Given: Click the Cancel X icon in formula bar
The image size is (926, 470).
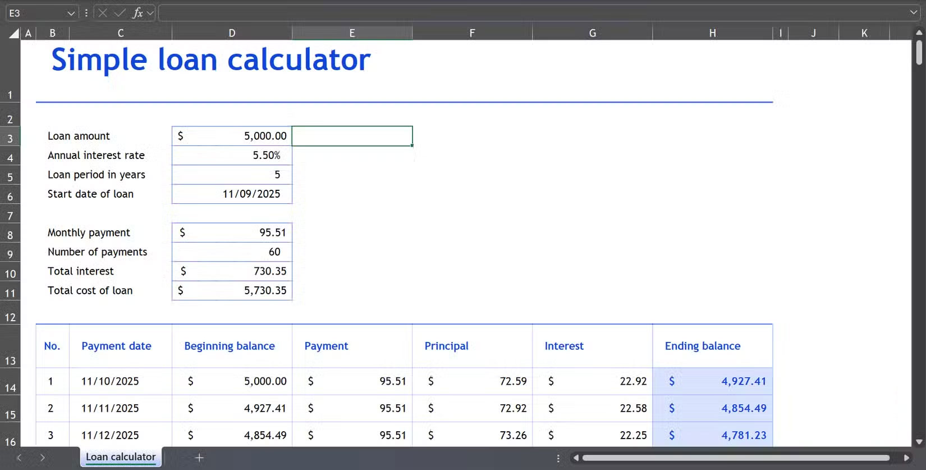Looking at the screenshot, I should click(x=103, y=13).
